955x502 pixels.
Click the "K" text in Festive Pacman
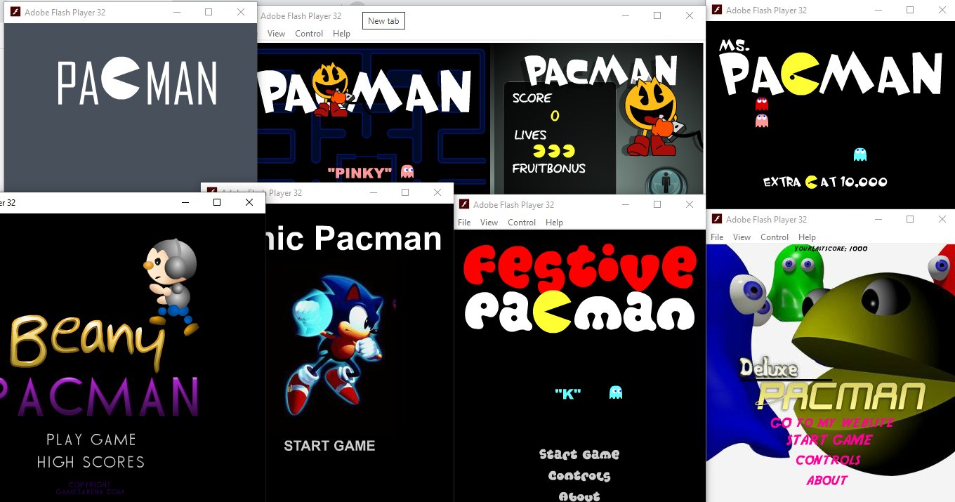pyautogui.click(x=567, y=393)
